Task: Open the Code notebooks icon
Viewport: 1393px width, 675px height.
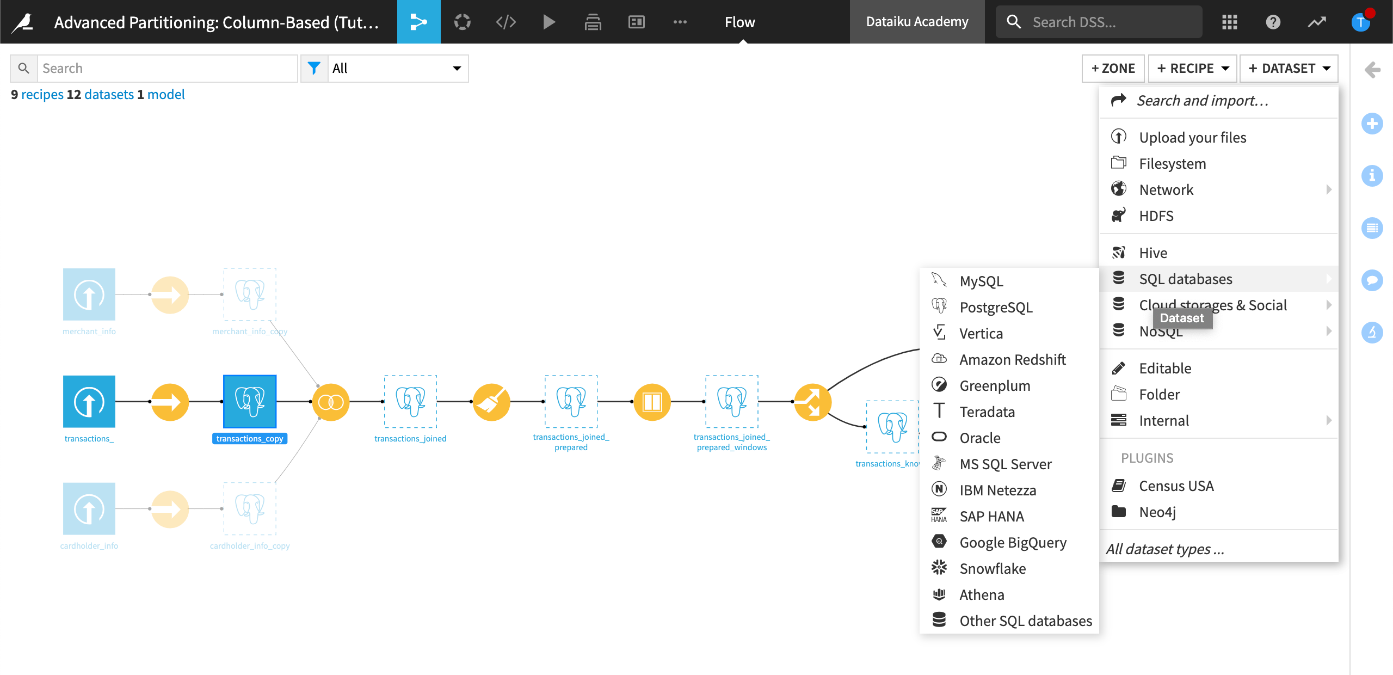Action: pyautogui.click(x=506, y=22)
